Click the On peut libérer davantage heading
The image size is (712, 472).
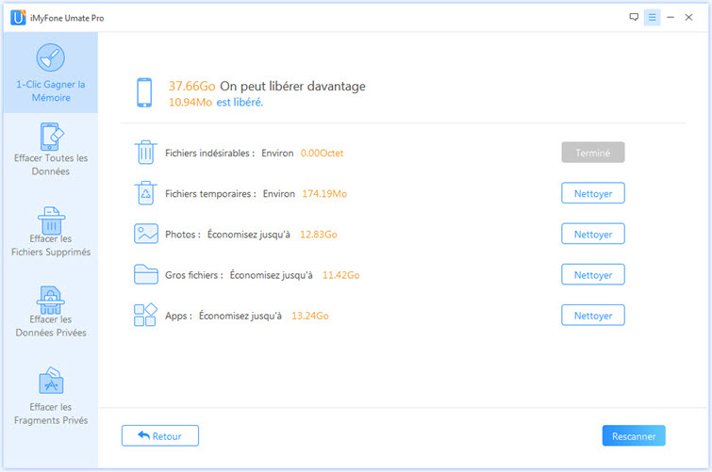pos(293,86)
